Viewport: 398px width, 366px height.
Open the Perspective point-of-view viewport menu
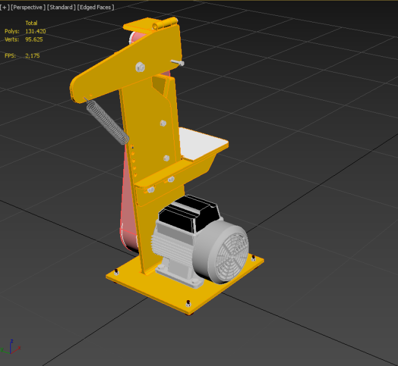pos(27,7)
